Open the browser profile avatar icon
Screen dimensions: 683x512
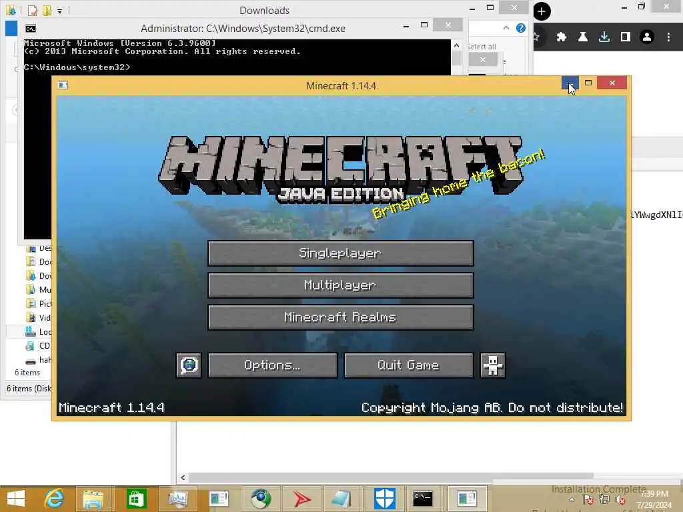coord(647,37)
